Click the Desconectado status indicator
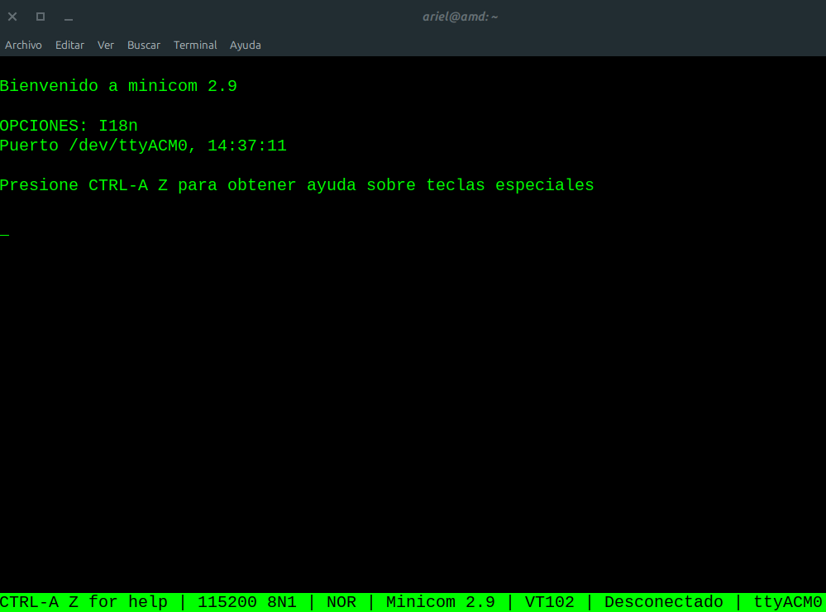The width and height of the screenshot is (826, 612). (x=663, y=601)
